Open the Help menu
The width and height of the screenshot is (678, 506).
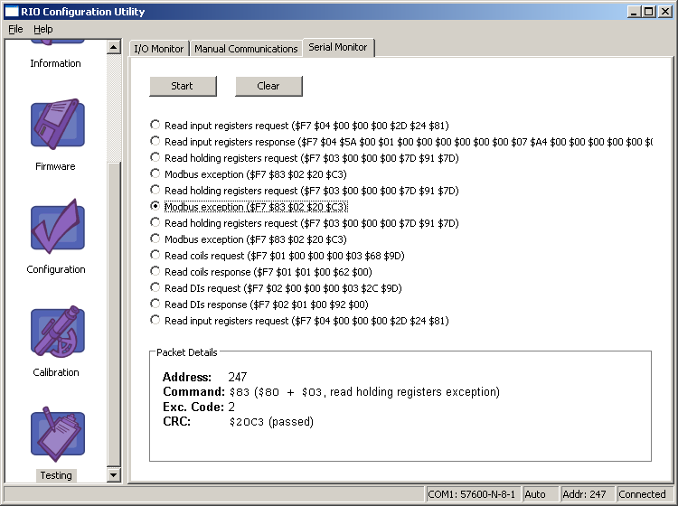(43, 29)
